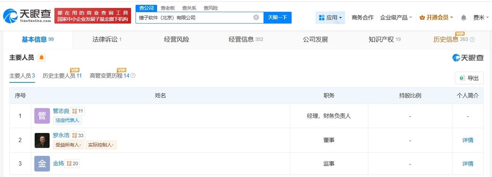Click into the company search input field
Viewport: 492px width, 177px height.
coord(195,17)
